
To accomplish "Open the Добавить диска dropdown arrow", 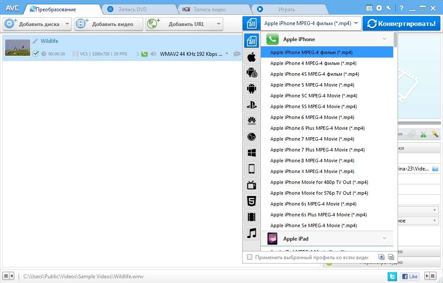I will click(x=67, y=24).
